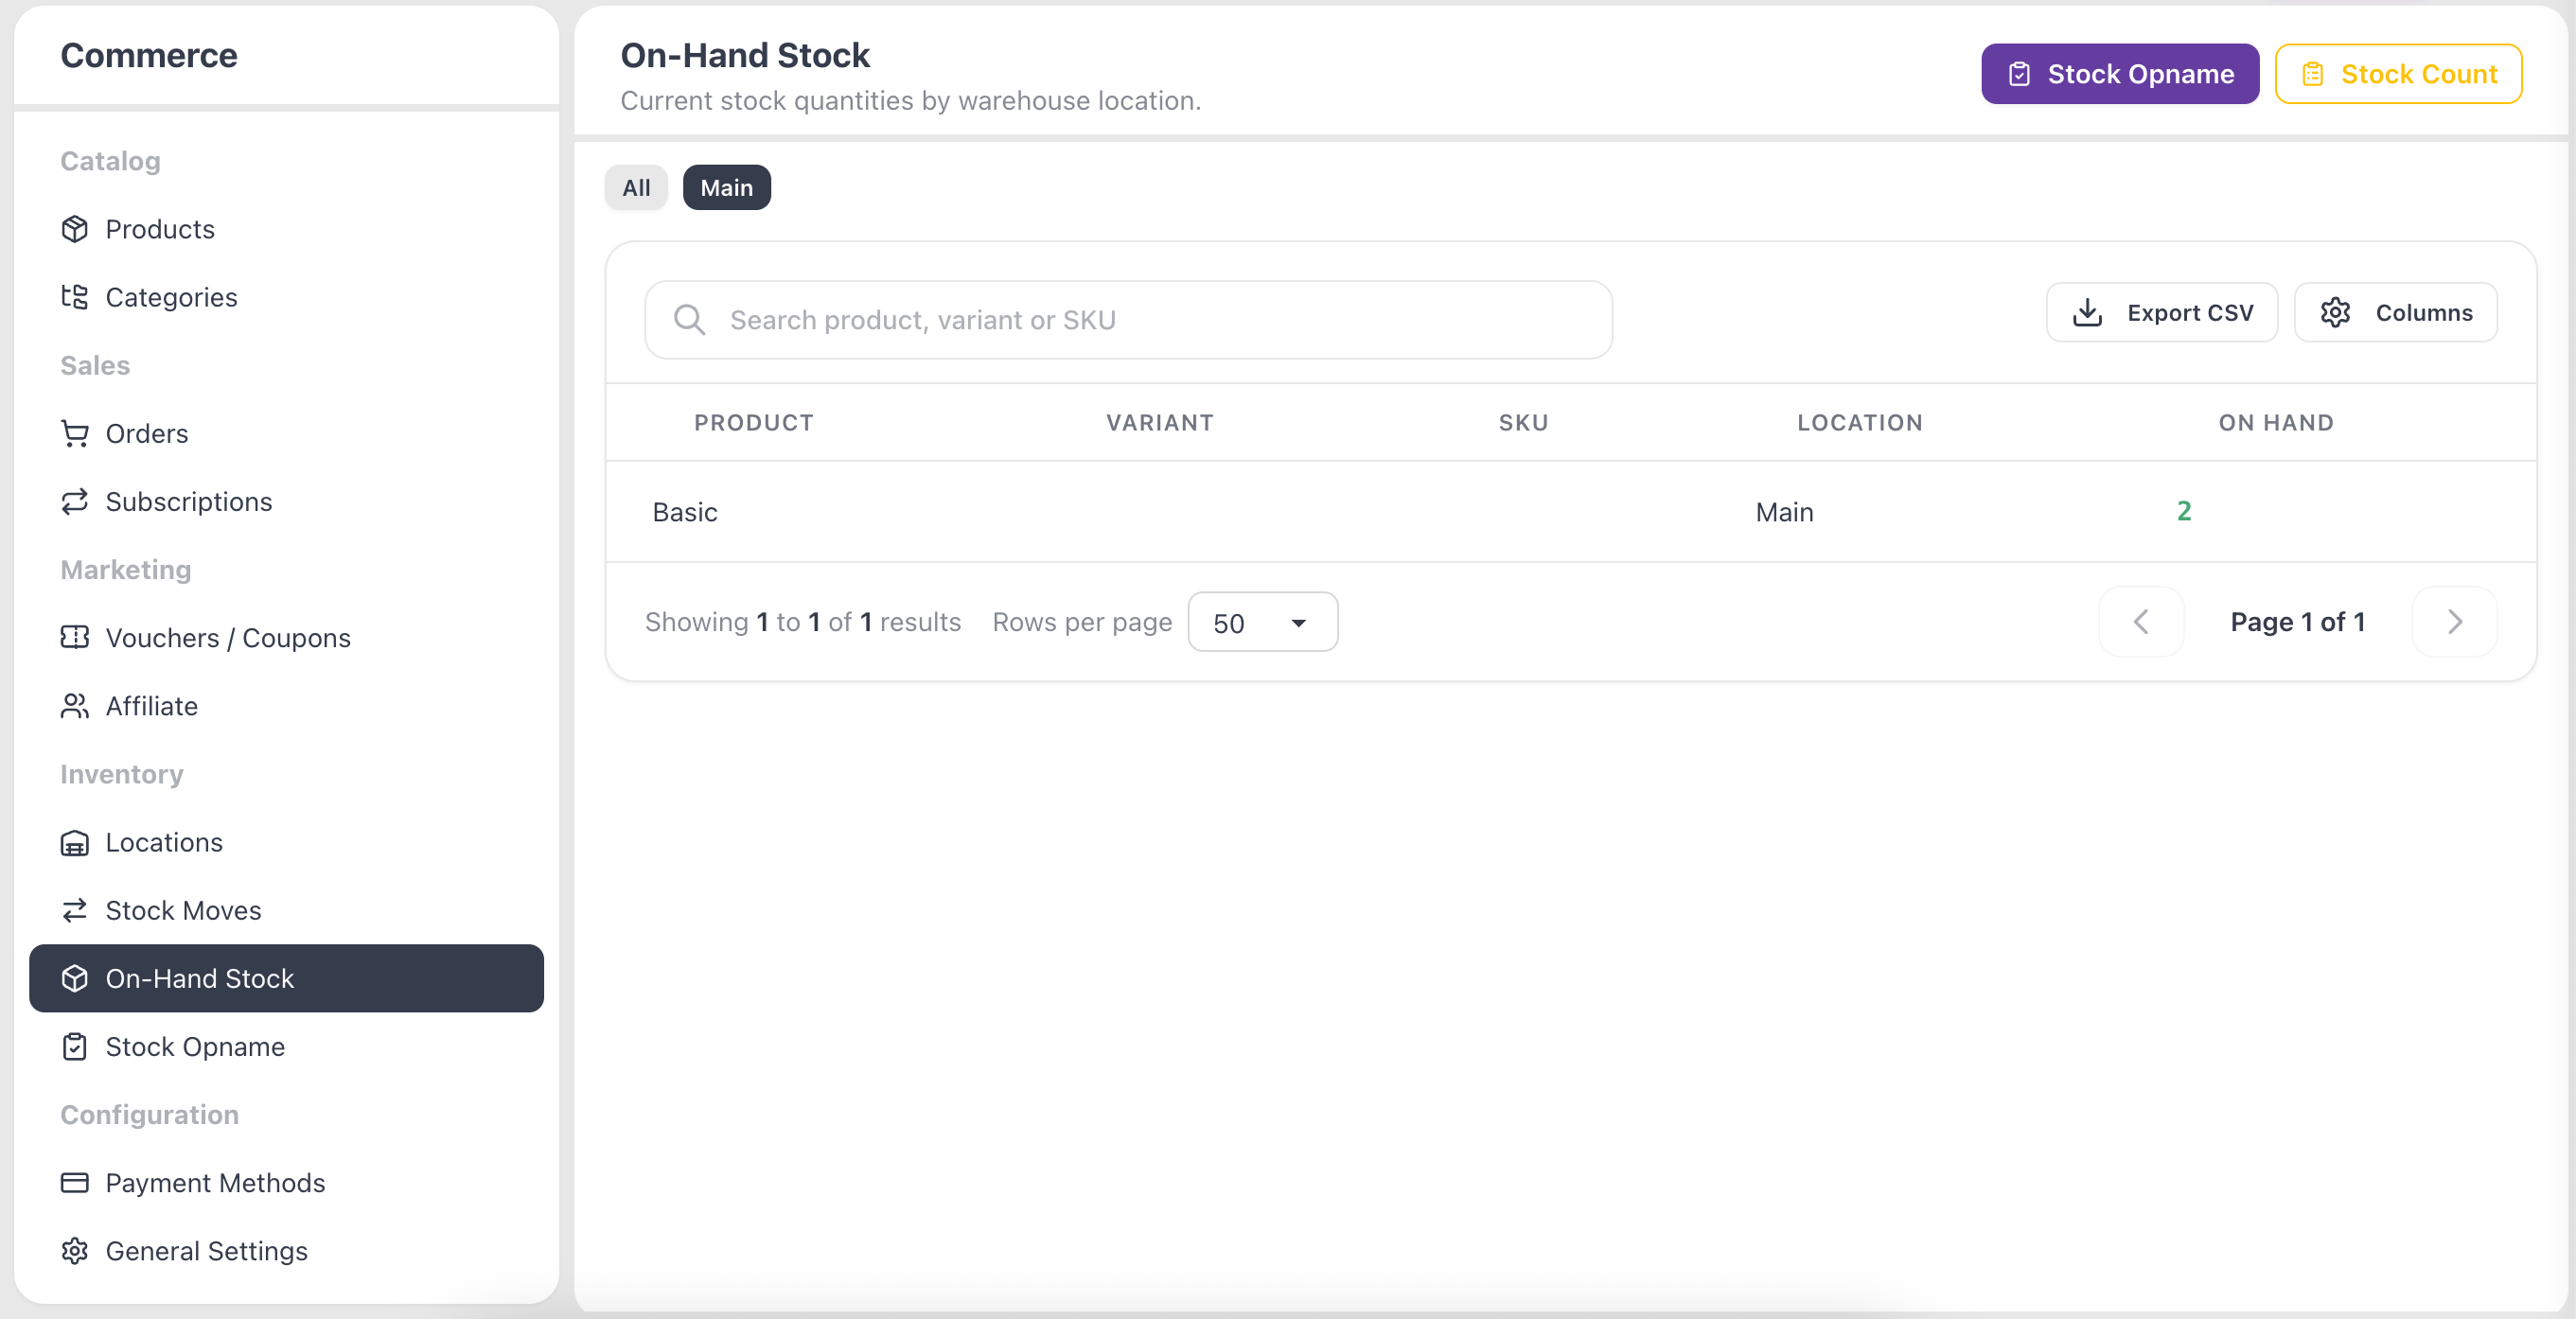Click the Payment Methods card icon
This screenshot has width=2576, height=1319.
click(75, 1183)
